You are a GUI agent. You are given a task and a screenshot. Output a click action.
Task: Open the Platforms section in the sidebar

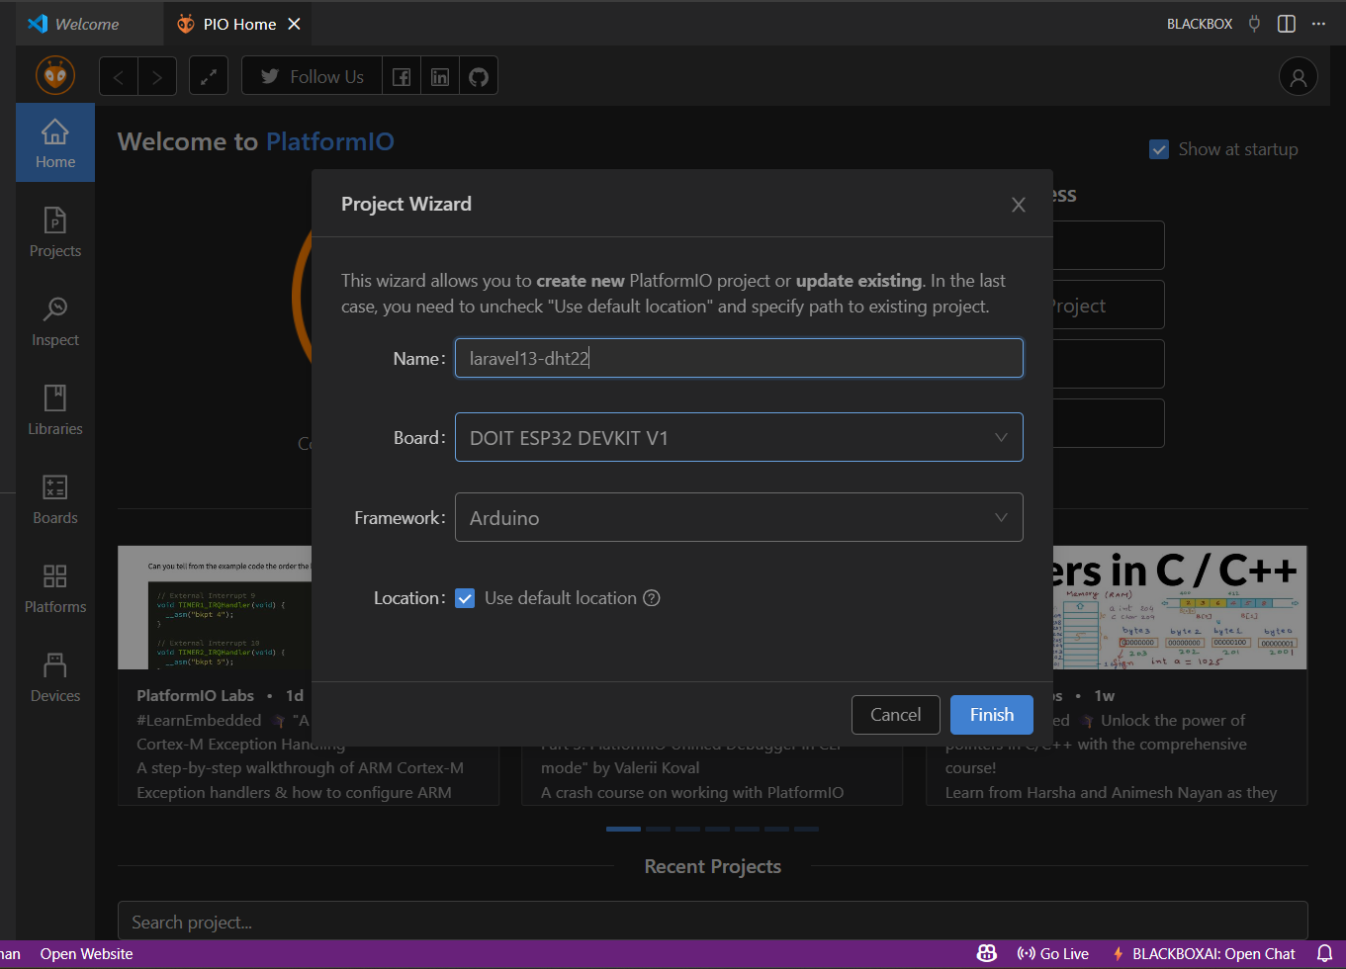click(55, 587)
